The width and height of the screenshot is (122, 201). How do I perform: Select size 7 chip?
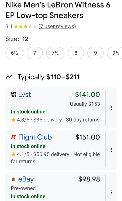[x=35, y=53]
